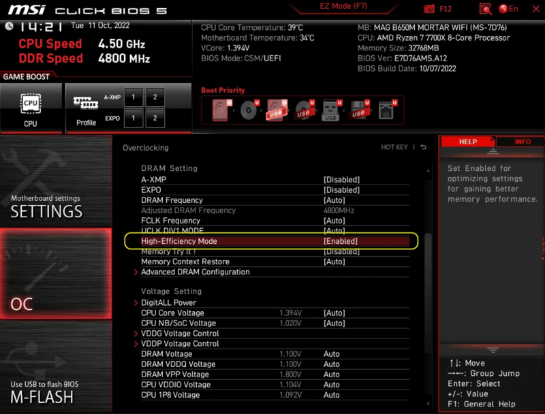Click the Adjusted DRAM Frequency 4800MHz row
Viewport: 545px width, 414px height.
(x=275, y=210)
